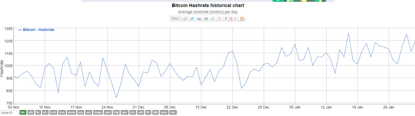
Task: Pick the xmr coin tag
Action: click(x=108, y=112)
